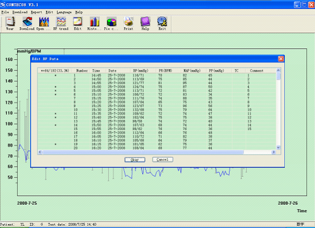Viewport: 315px width, 228px height.
Task: Select the 16:20 time cell in row 20
Action: tap(96, 148)
